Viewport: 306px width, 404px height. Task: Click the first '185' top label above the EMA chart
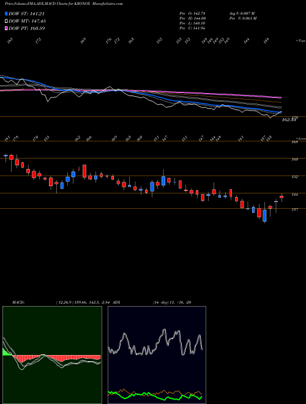click(x=10, y=40)
